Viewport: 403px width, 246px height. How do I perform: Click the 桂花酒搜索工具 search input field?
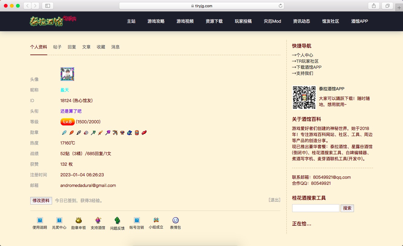[x=315, y=208]
